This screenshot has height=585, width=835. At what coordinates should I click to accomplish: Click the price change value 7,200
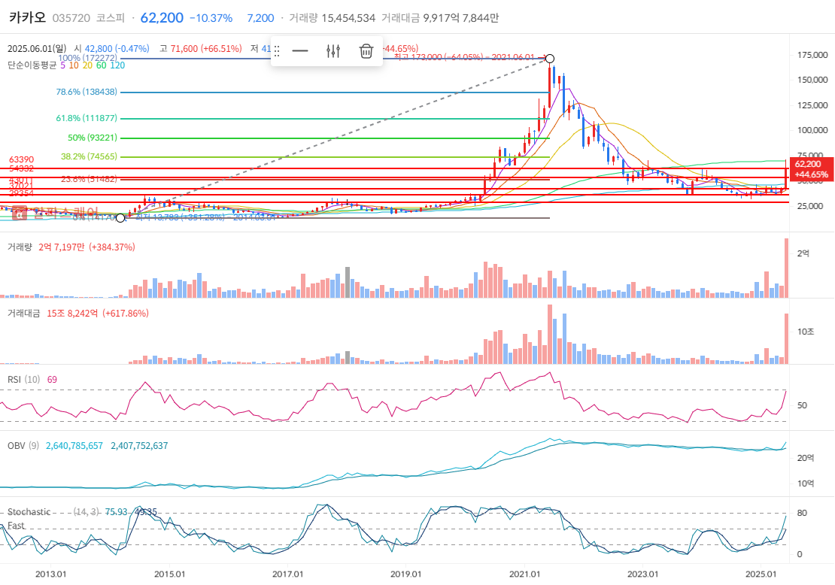point(260,18)
